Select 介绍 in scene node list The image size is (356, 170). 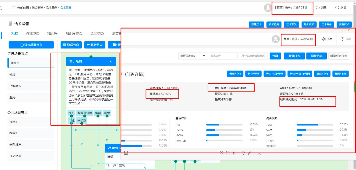pos(31,75)
